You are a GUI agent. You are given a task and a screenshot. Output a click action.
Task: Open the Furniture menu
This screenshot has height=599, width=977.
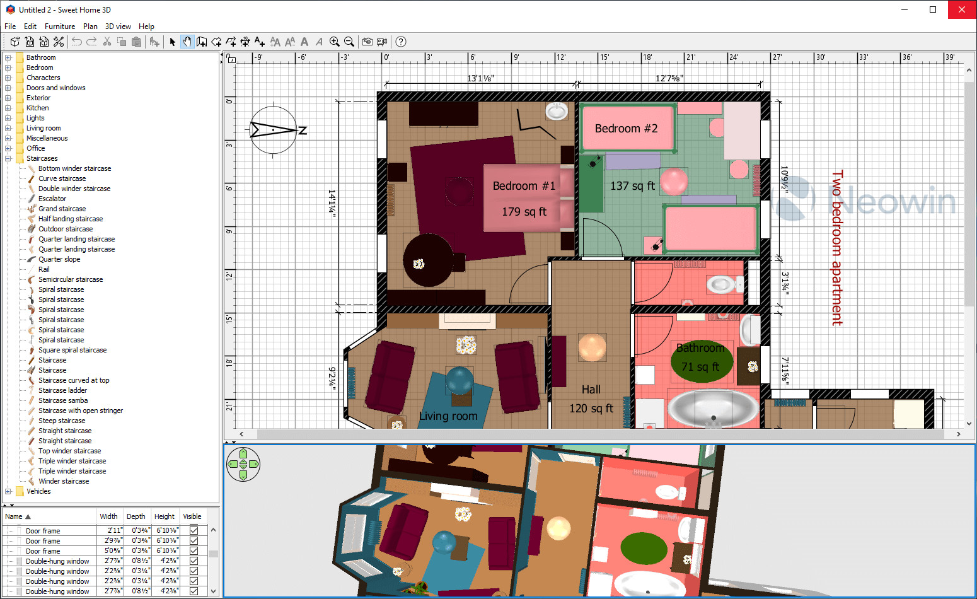click(60, 26)
